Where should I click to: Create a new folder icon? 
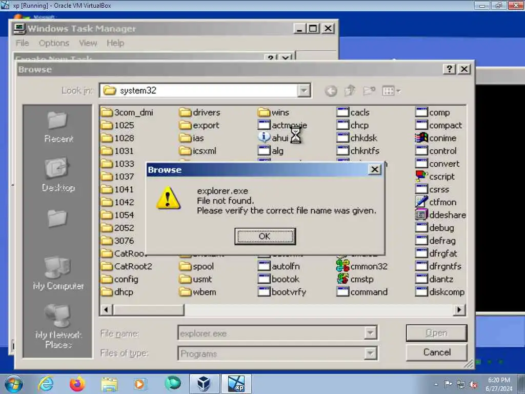pyautogui.click(x=369, y=90)
